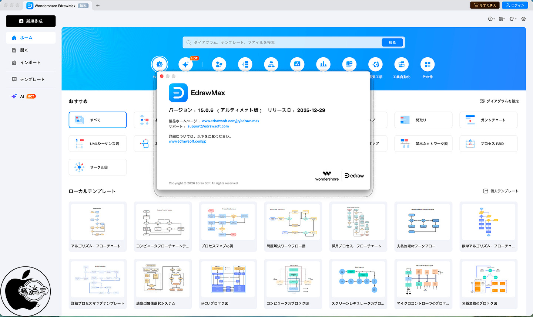The height and width of the screenshot is (317, 533).
Task: Open the support@edrawsoft.com link
Action: click(208, 126)
